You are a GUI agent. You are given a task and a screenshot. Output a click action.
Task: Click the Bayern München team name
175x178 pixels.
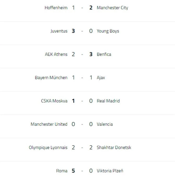click(51, 77)
